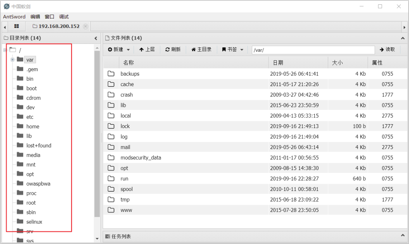Click the log folder icon in file list
Viewport: 409px width, 244px height.
pyautogui.click(x=111, y=136)
